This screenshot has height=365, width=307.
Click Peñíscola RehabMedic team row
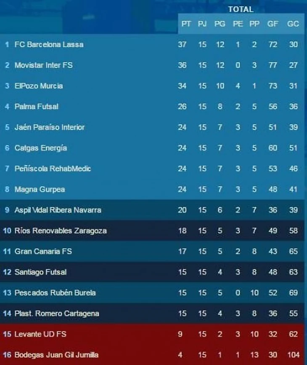click(53, 169)
